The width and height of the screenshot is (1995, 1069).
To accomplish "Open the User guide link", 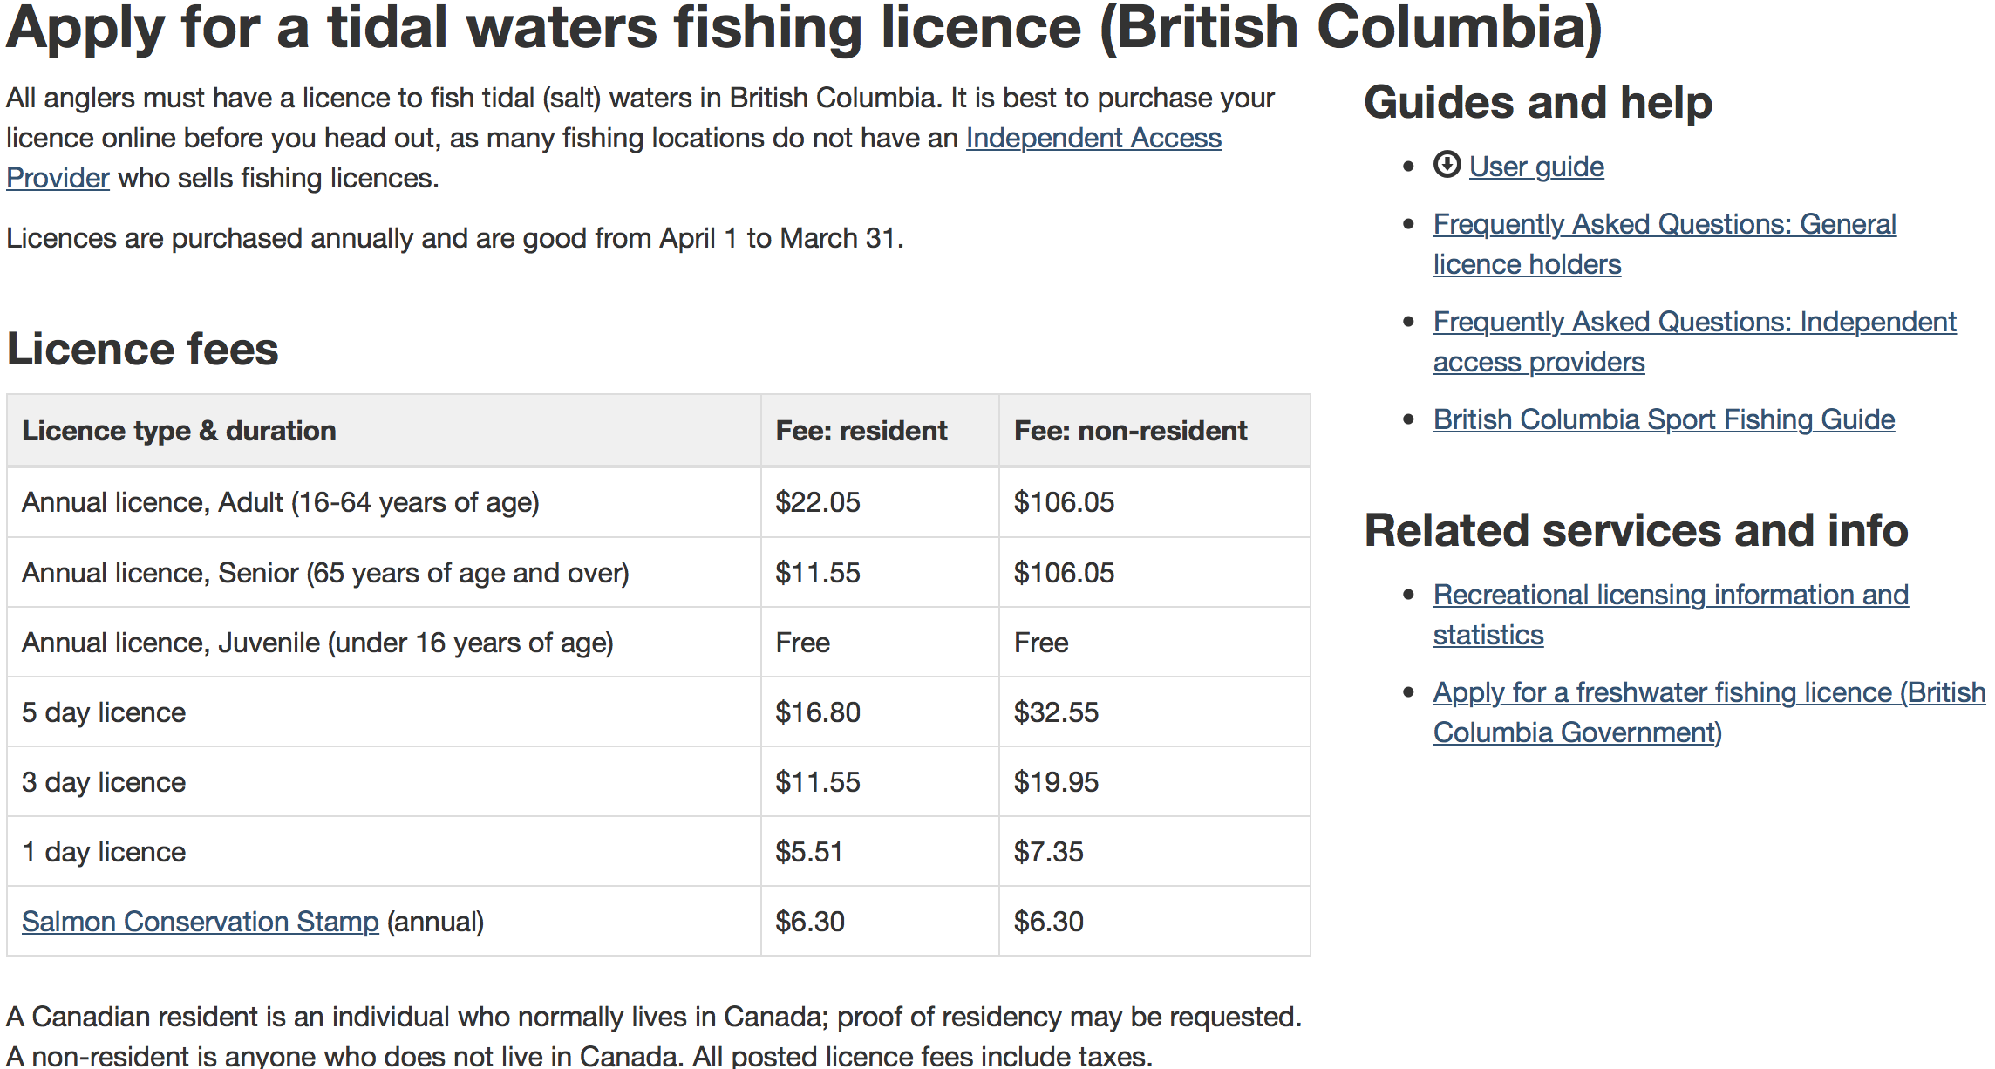I will pyautogui.click(x=1536, y=167).
